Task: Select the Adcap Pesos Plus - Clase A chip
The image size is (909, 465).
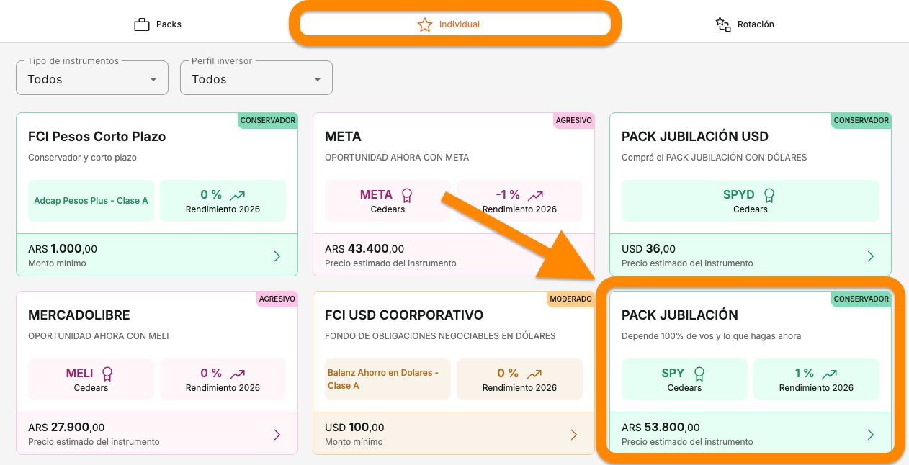Action: tap(91, 201)
